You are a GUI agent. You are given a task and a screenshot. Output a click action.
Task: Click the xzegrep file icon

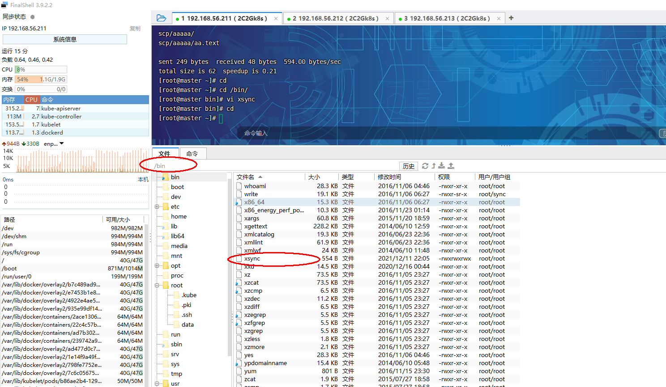click(x=239, y=315)
